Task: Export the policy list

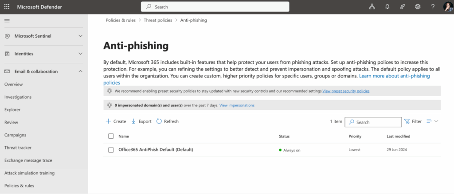Action: (141, 121)
